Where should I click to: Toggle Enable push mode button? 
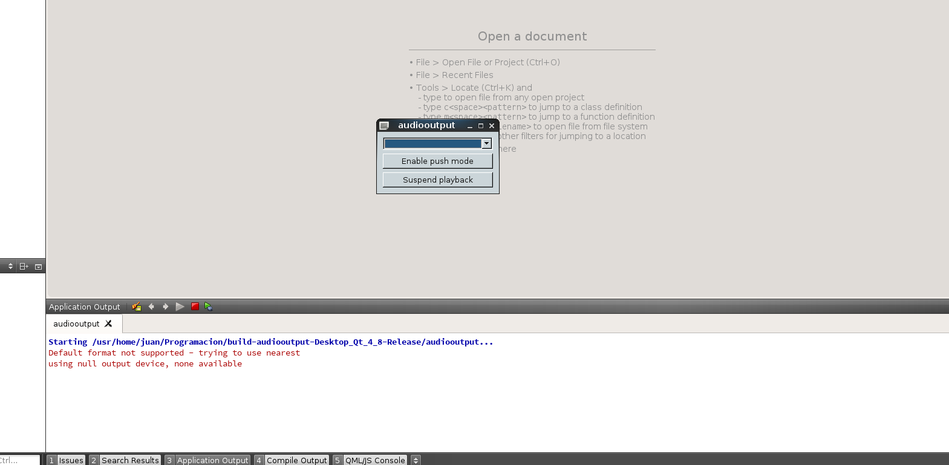pyautogui.click(x=437, y=161)
